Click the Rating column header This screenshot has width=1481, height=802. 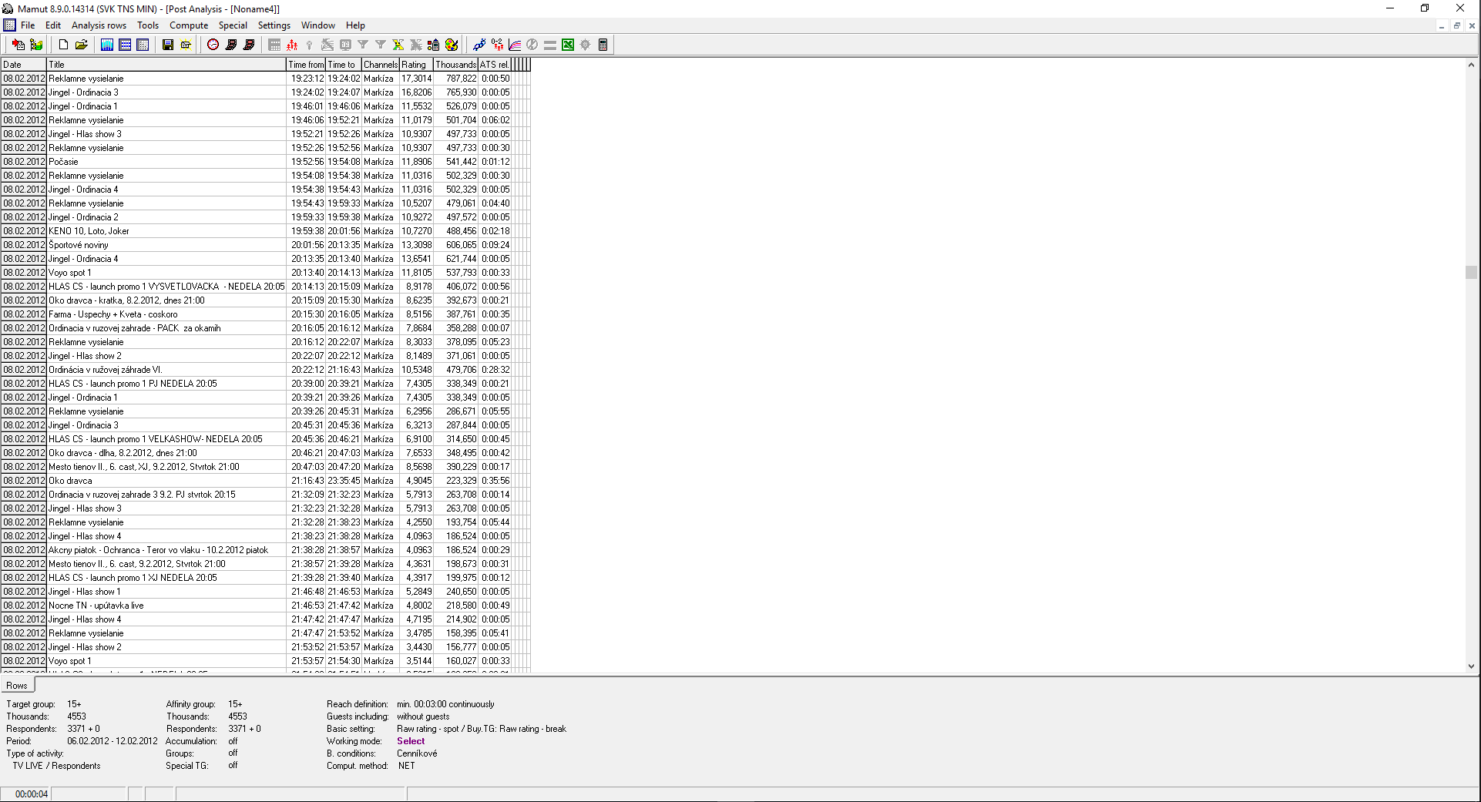click(417, 65)
